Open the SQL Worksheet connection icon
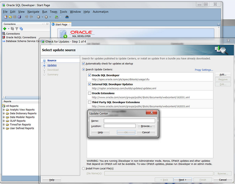This screenshot has width=235, height=184. pos(57,17)
